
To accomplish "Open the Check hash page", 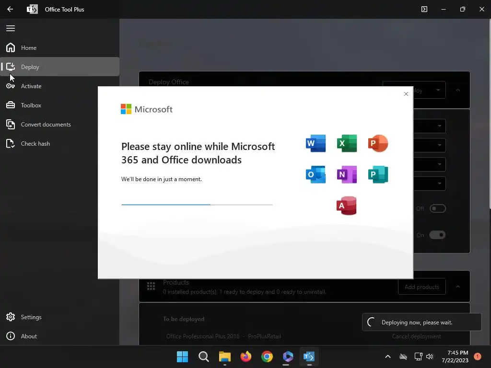I will pos(59,143).
